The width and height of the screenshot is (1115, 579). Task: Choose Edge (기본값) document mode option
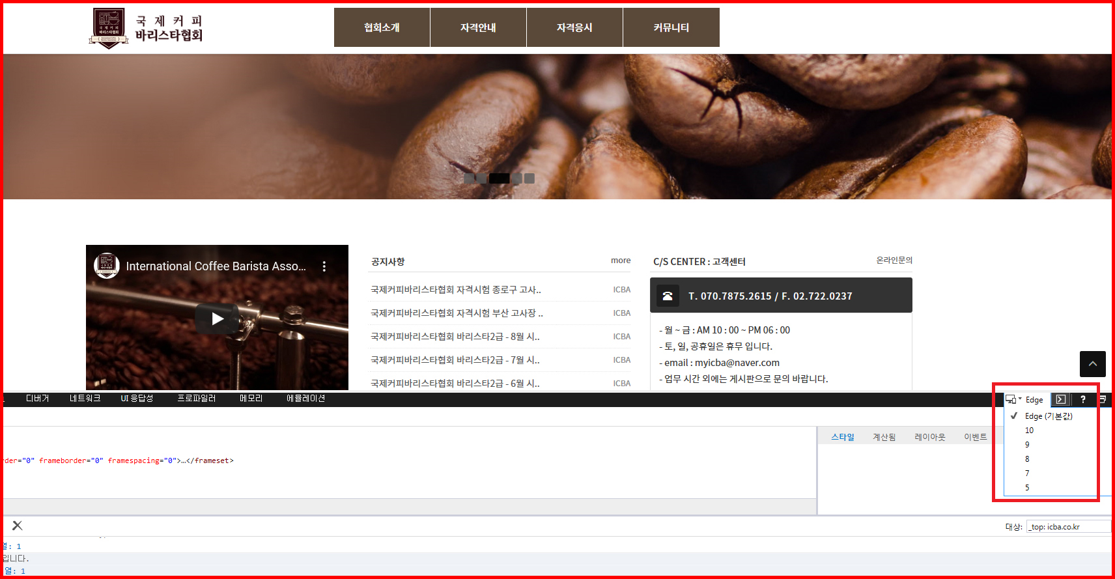point(1048,416)
